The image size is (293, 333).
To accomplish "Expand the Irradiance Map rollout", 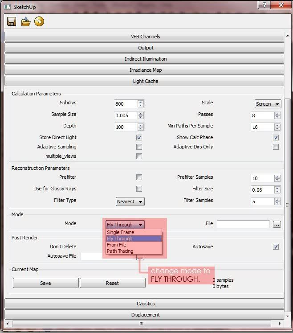I will point(144,70).
